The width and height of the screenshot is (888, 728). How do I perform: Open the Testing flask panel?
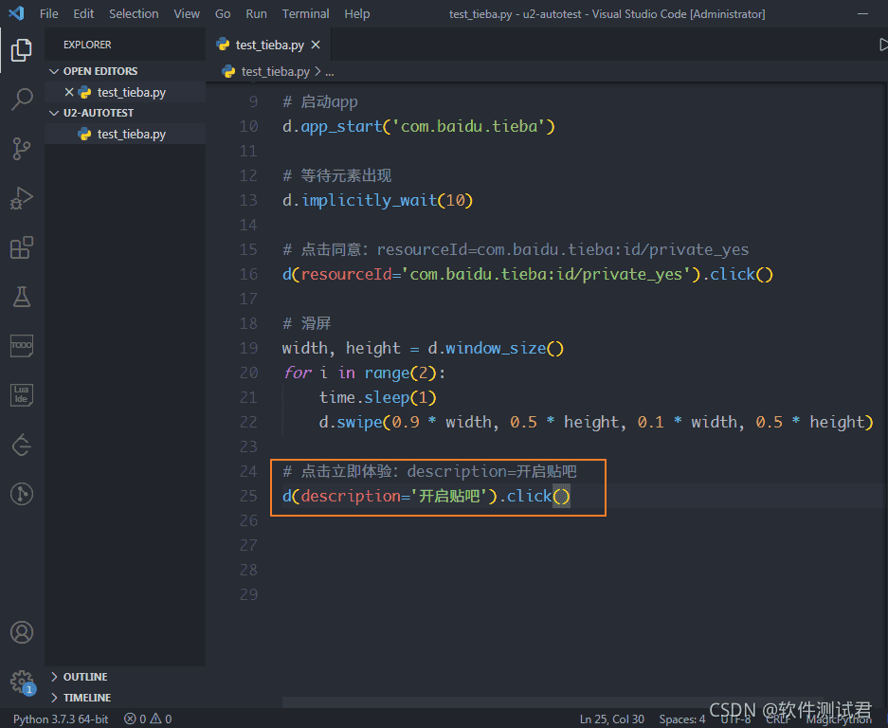pos(21,297)
